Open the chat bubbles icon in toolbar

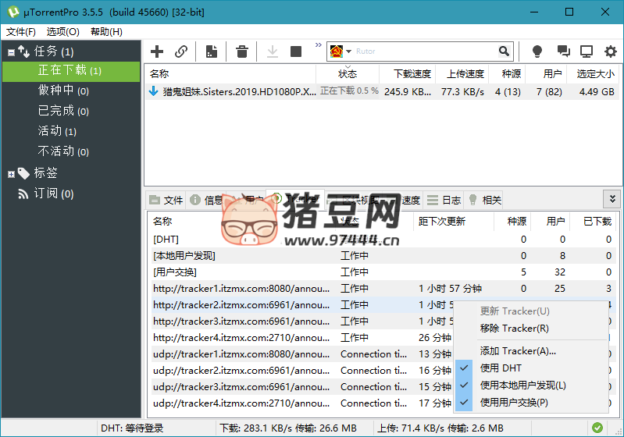563,52
